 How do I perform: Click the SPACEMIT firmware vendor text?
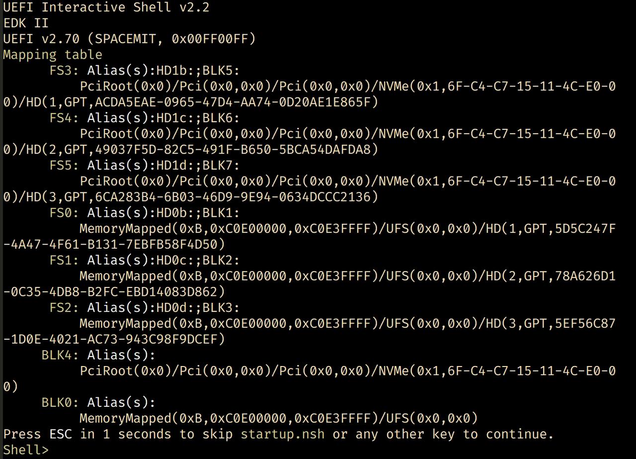click(127, 39)
